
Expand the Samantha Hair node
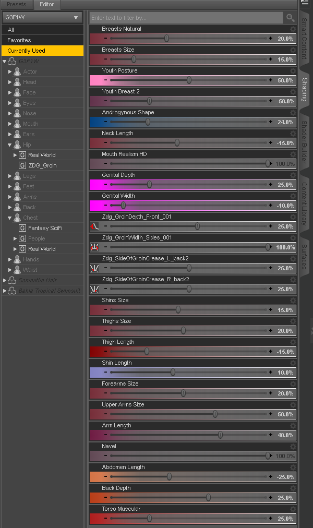coord(5,281)
